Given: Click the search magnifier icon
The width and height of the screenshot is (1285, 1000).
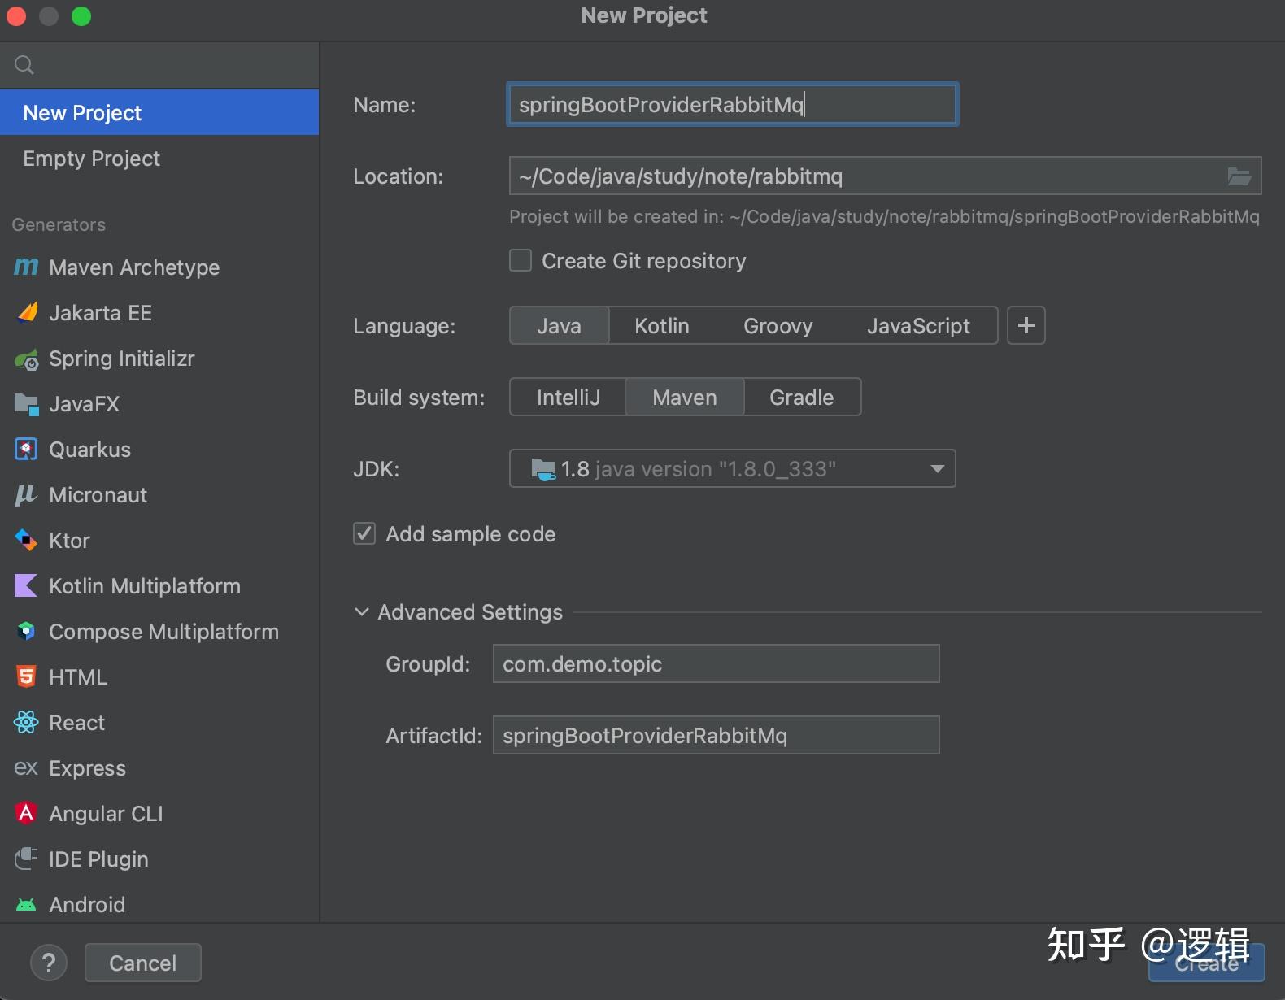Looking at the screenshot, I should pos(24,65).
